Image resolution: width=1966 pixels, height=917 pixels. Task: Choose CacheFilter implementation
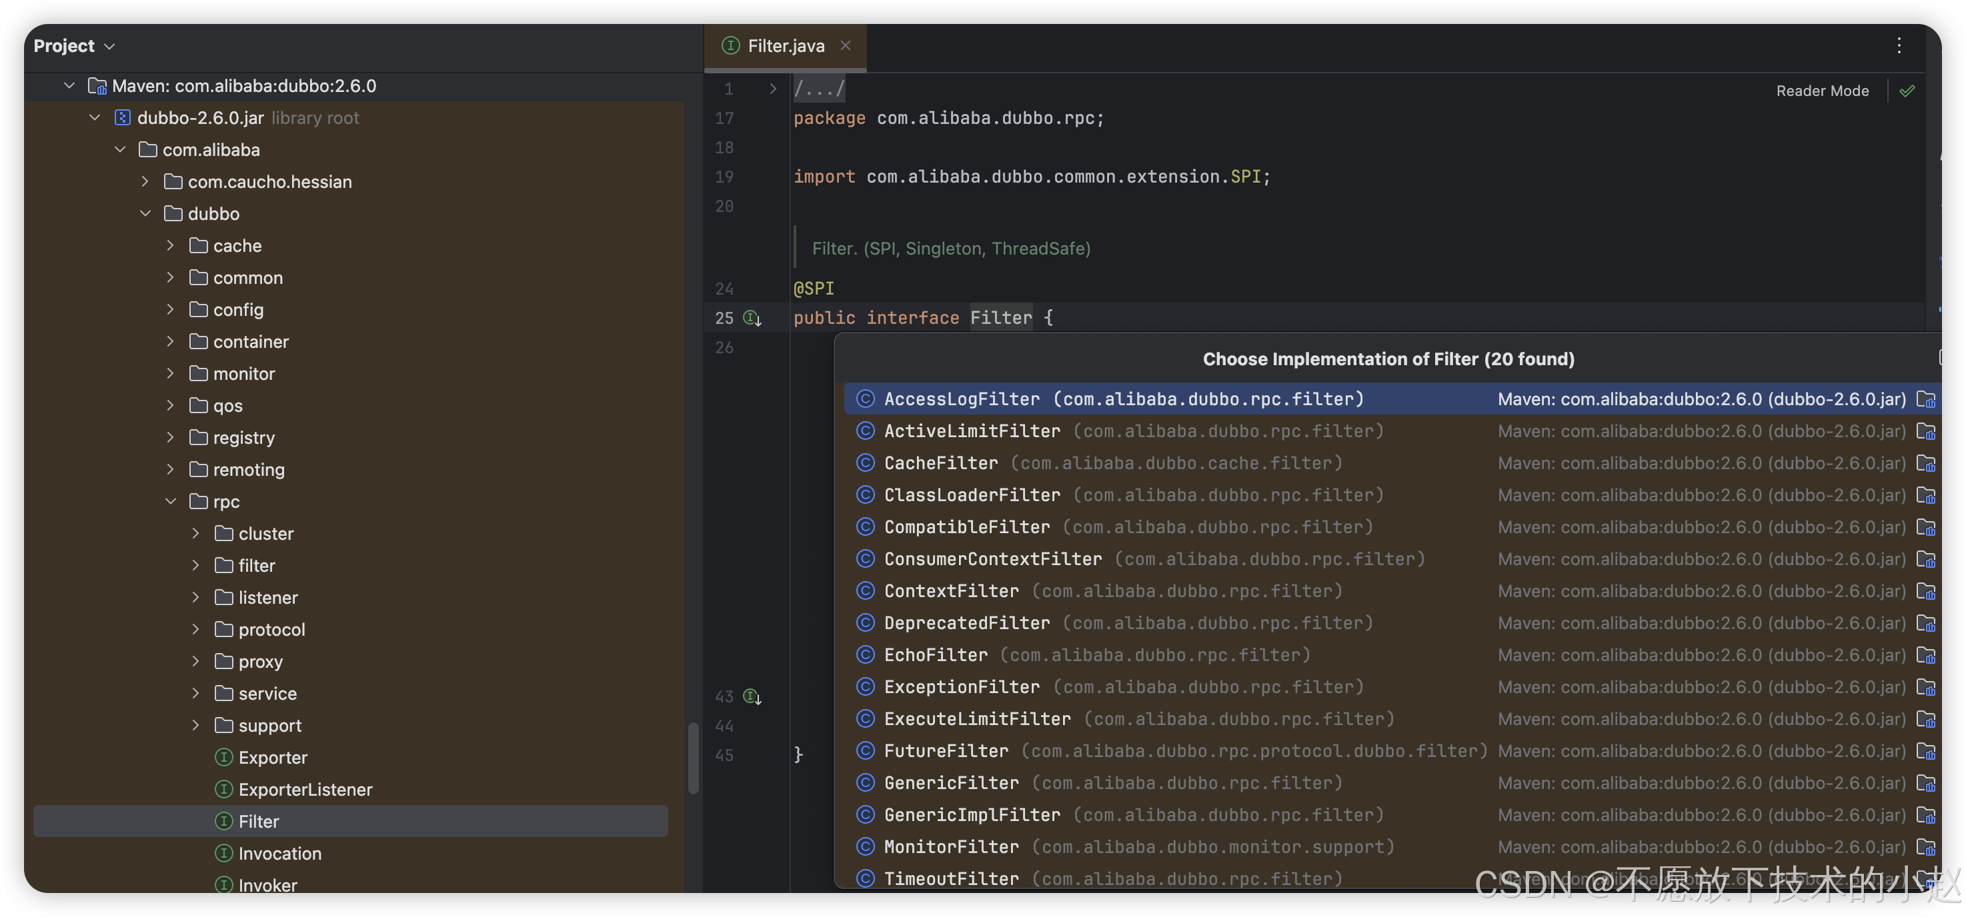tap(1392, 463)
